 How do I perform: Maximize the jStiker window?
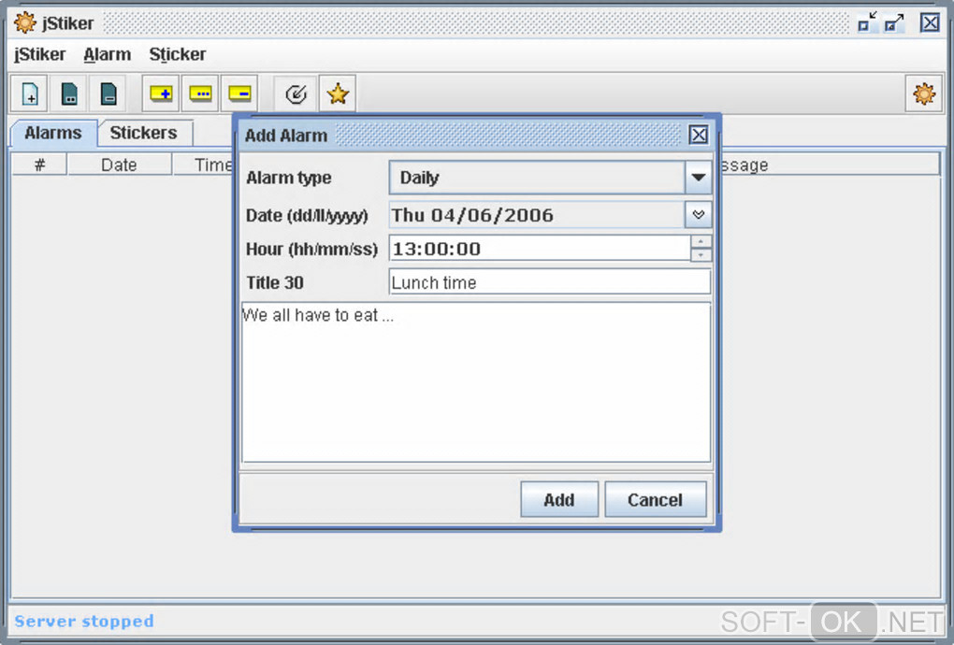point(894,23)
